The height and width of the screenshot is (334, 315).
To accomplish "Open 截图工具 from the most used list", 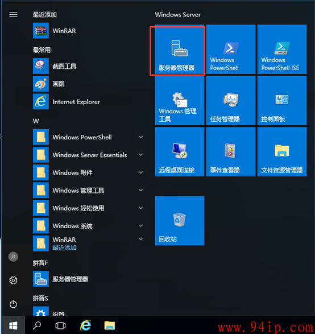I will [88, 66].
